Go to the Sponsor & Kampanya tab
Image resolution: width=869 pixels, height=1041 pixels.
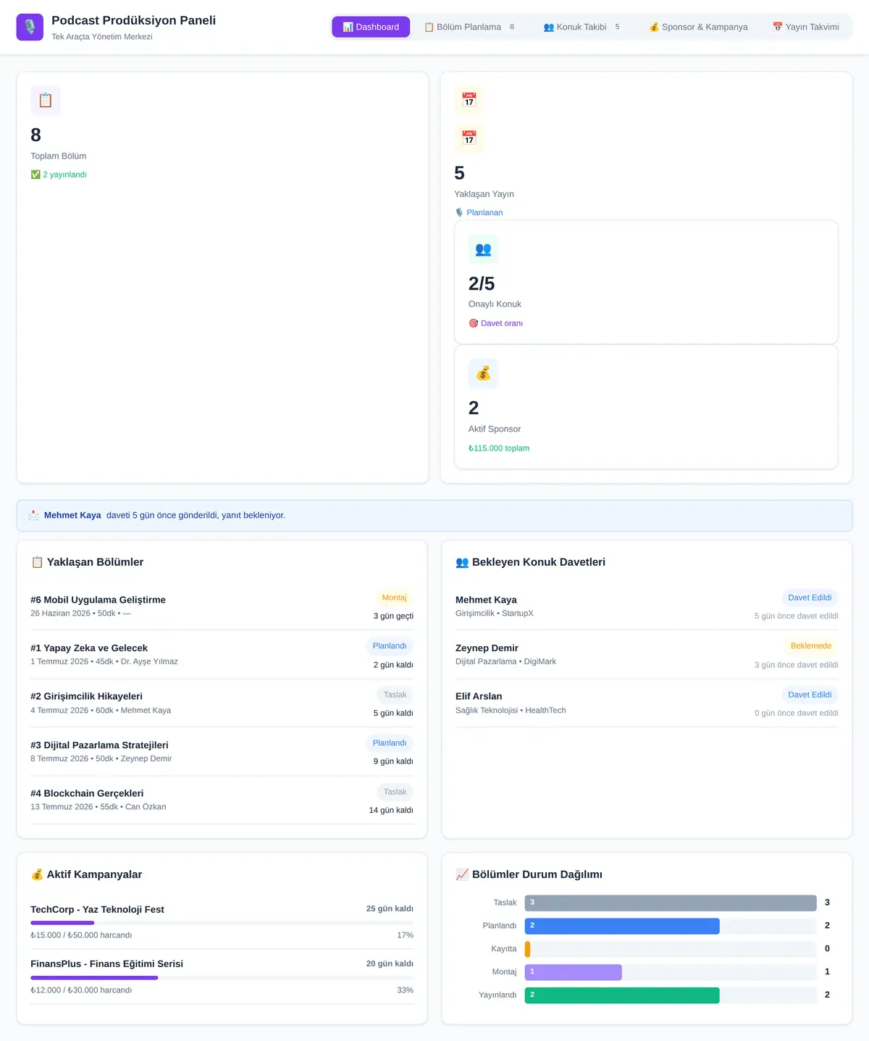[698, 27]
